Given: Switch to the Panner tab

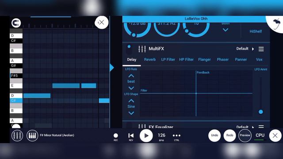Looking at the screenshot, I should [x=241, y=60].
